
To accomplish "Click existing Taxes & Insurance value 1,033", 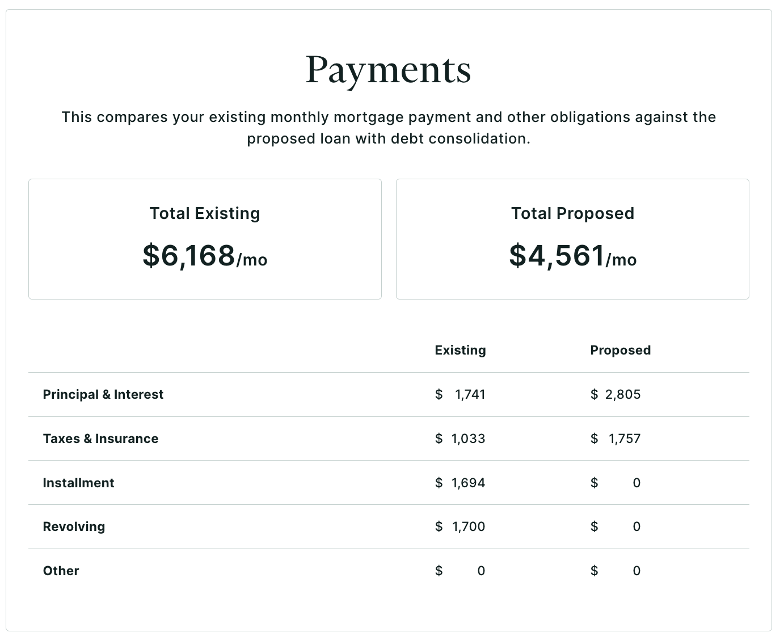I will (x=468, y=438).
